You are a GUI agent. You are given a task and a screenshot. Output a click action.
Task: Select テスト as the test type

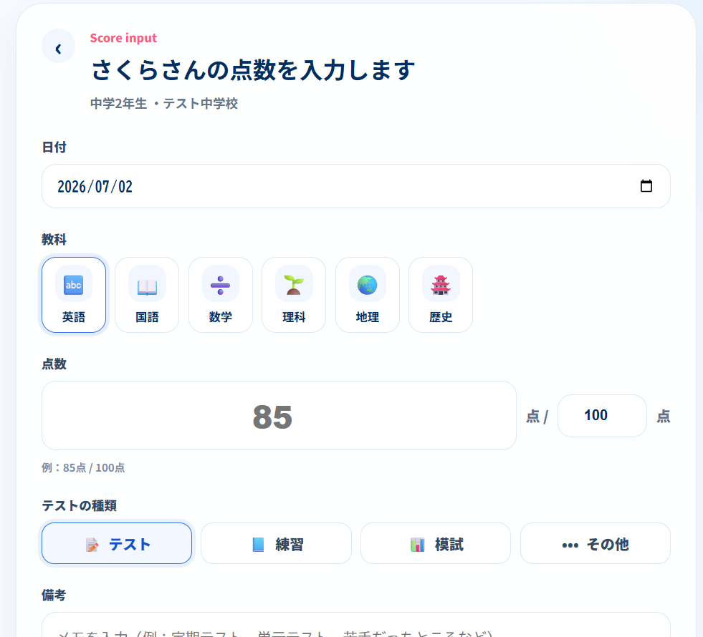pyautogui.click(x=117, y=543)
